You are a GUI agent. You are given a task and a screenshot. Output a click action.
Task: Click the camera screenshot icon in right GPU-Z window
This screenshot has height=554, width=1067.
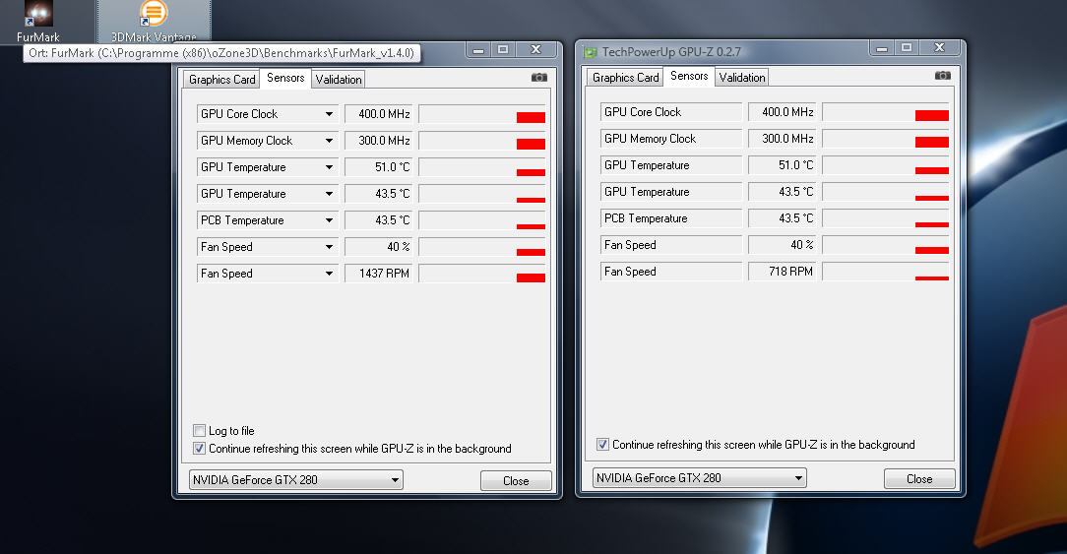[942, 76]
